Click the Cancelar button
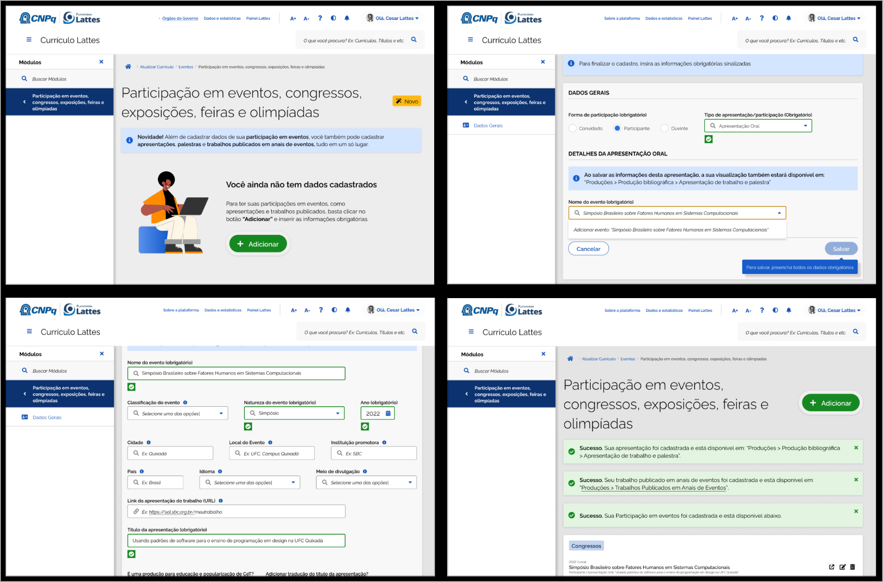Viewport: 883px width, 582px height. pos(588,249)
